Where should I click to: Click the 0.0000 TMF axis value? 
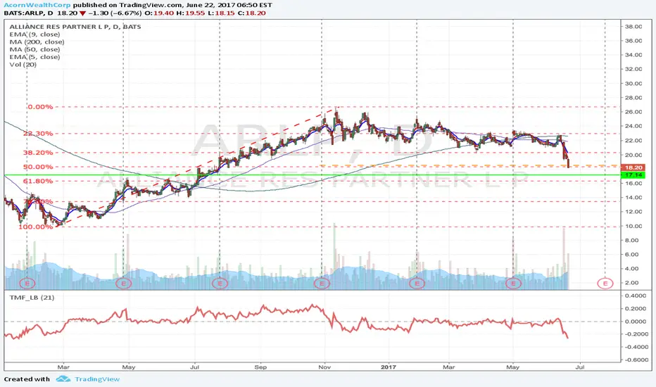click(x=635, y=322)
